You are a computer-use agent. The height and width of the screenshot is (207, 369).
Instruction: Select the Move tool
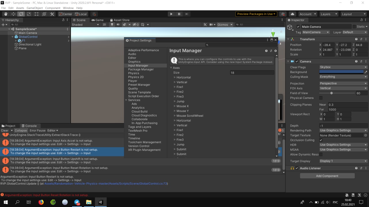tap(13, 14)
